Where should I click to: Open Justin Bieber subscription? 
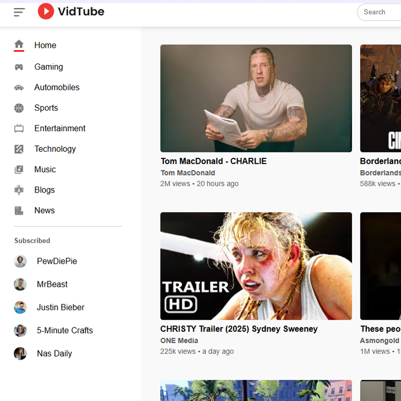[20, 307]
